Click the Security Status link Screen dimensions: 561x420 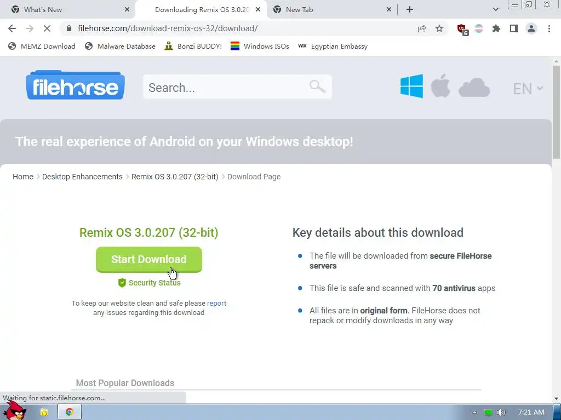click(x=154, y=283)
